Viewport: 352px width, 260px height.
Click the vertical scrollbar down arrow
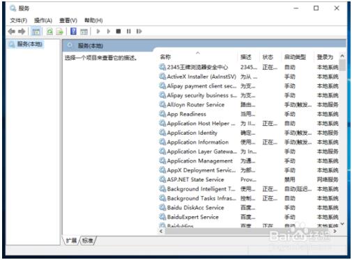point(342,224)
